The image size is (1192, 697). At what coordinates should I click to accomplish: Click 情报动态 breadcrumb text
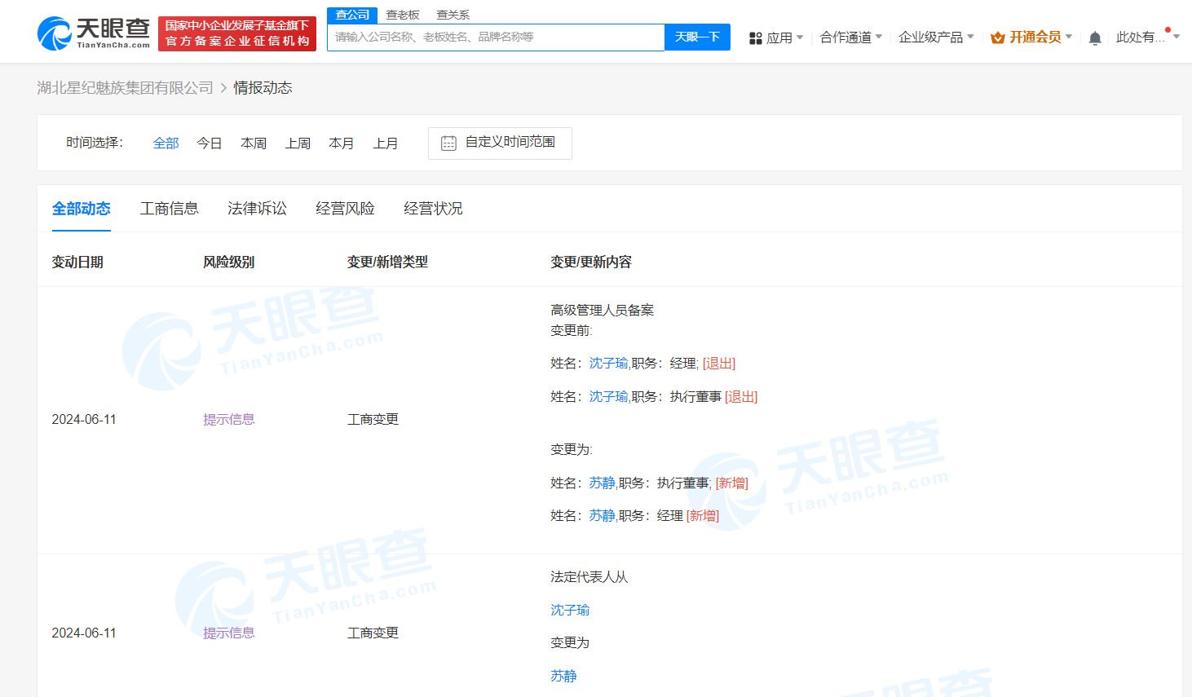pyautogui.click(x=263, y=87)
